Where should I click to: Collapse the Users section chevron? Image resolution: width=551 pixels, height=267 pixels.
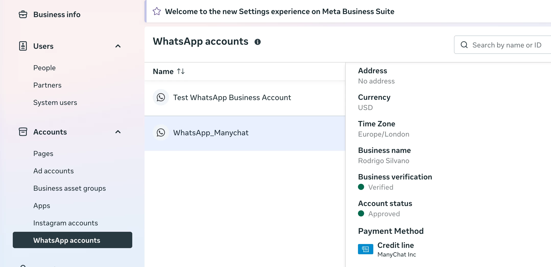[118, 46]
